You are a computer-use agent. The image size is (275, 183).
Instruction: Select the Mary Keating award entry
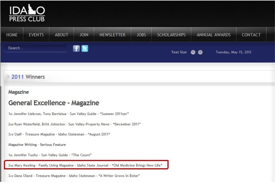85,165
